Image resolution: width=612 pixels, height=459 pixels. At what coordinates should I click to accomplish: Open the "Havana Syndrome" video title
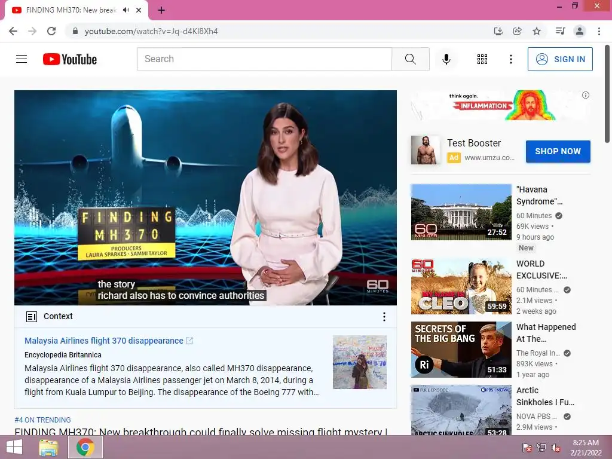click(540, 195)
